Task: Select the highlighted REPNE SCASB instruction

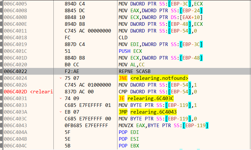Action: coord(135,71)
